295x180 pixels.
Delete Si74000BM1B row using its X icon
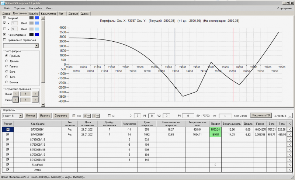(x=289, y=160)
